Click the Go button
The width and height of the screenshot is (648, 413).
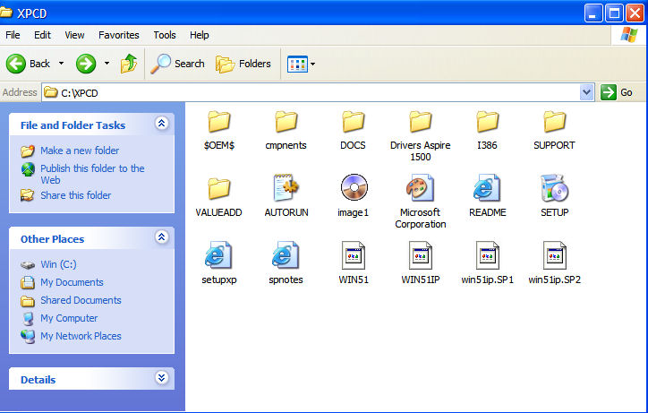coord(617,92)
